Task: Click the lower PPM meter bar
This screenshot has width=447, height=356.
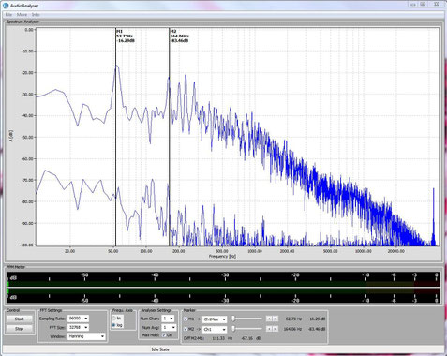Action: pos(223,291)
